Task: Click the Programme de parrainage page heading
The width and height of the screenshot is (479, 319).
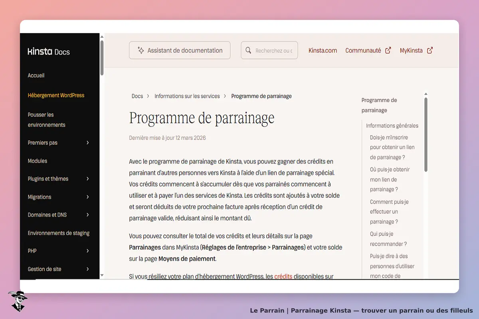Action: [x=202, y=118]
